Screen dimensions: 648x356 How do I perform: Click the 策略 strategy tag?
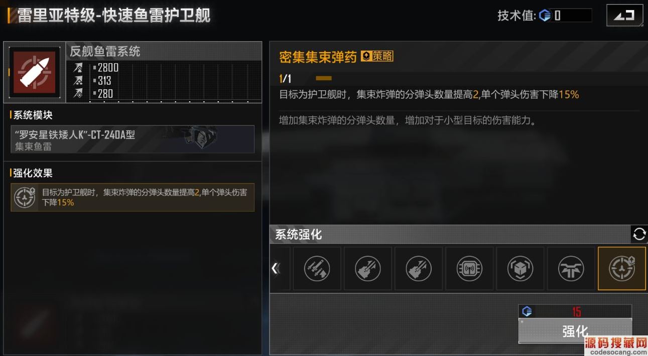point(377,56)
